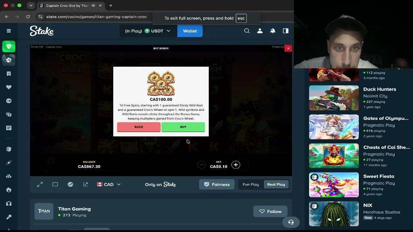
Task: Click the red BACK button
Action: point(139,127)
